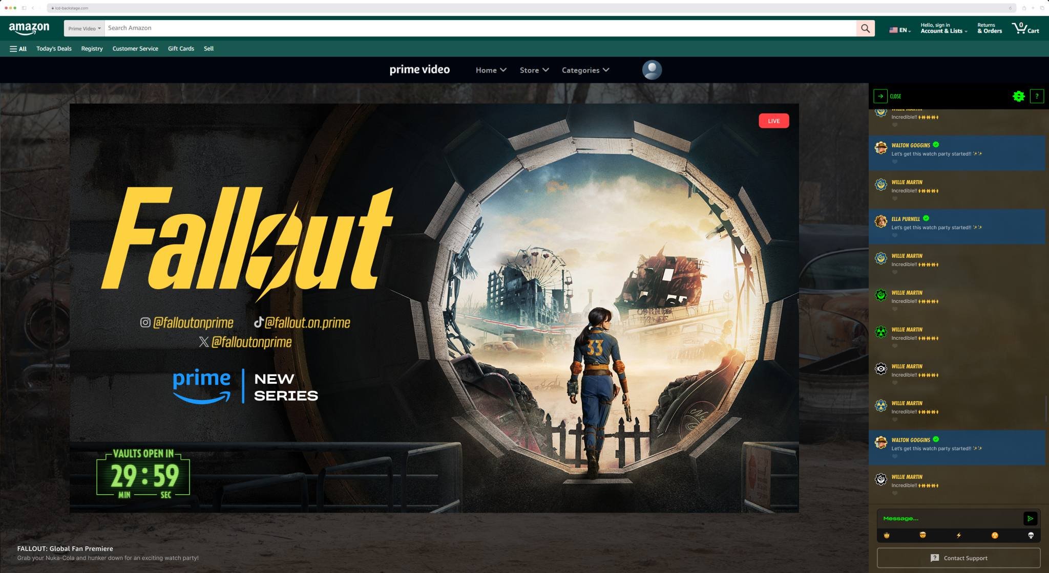Expand the Categories dropdown

pos(585,70)
